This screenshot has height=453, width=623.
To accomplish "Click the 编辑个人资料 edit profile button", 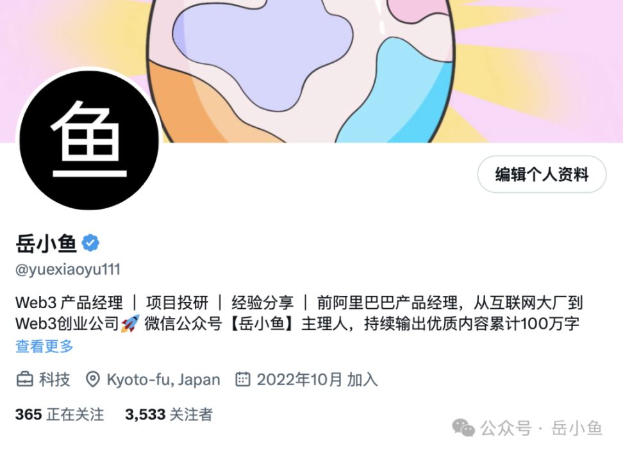I will (542, 174).
